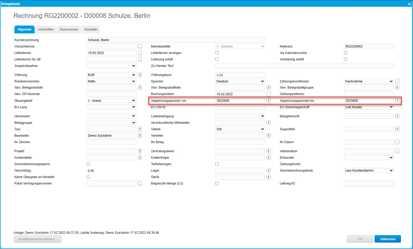Switch to Kennzeichen tab
The height and width of the screenshot is (249, 413).
click(x=69, y=29)
